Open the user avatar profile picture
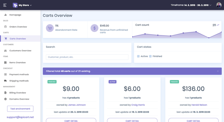The image size is (224, 122). pos(219,5)
